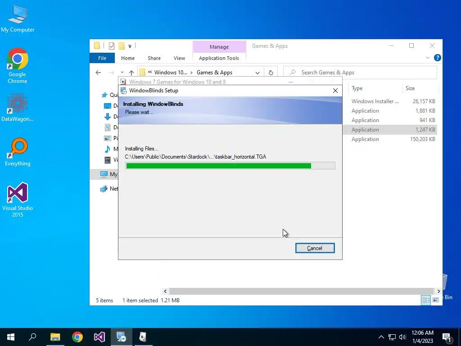Switch to large icons view layout
The height and width of the screenshot is (346, 461).
tap(436, 300)
